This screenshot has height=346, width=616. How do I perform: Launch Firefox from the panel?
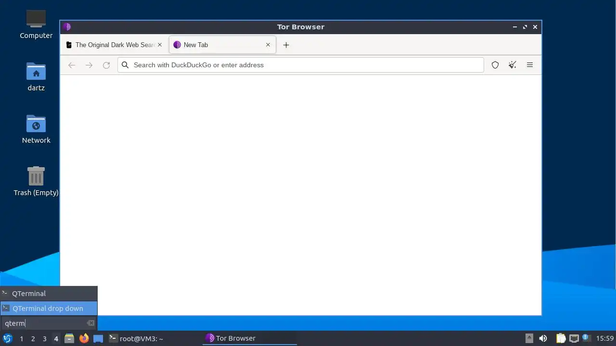point(84,338)
